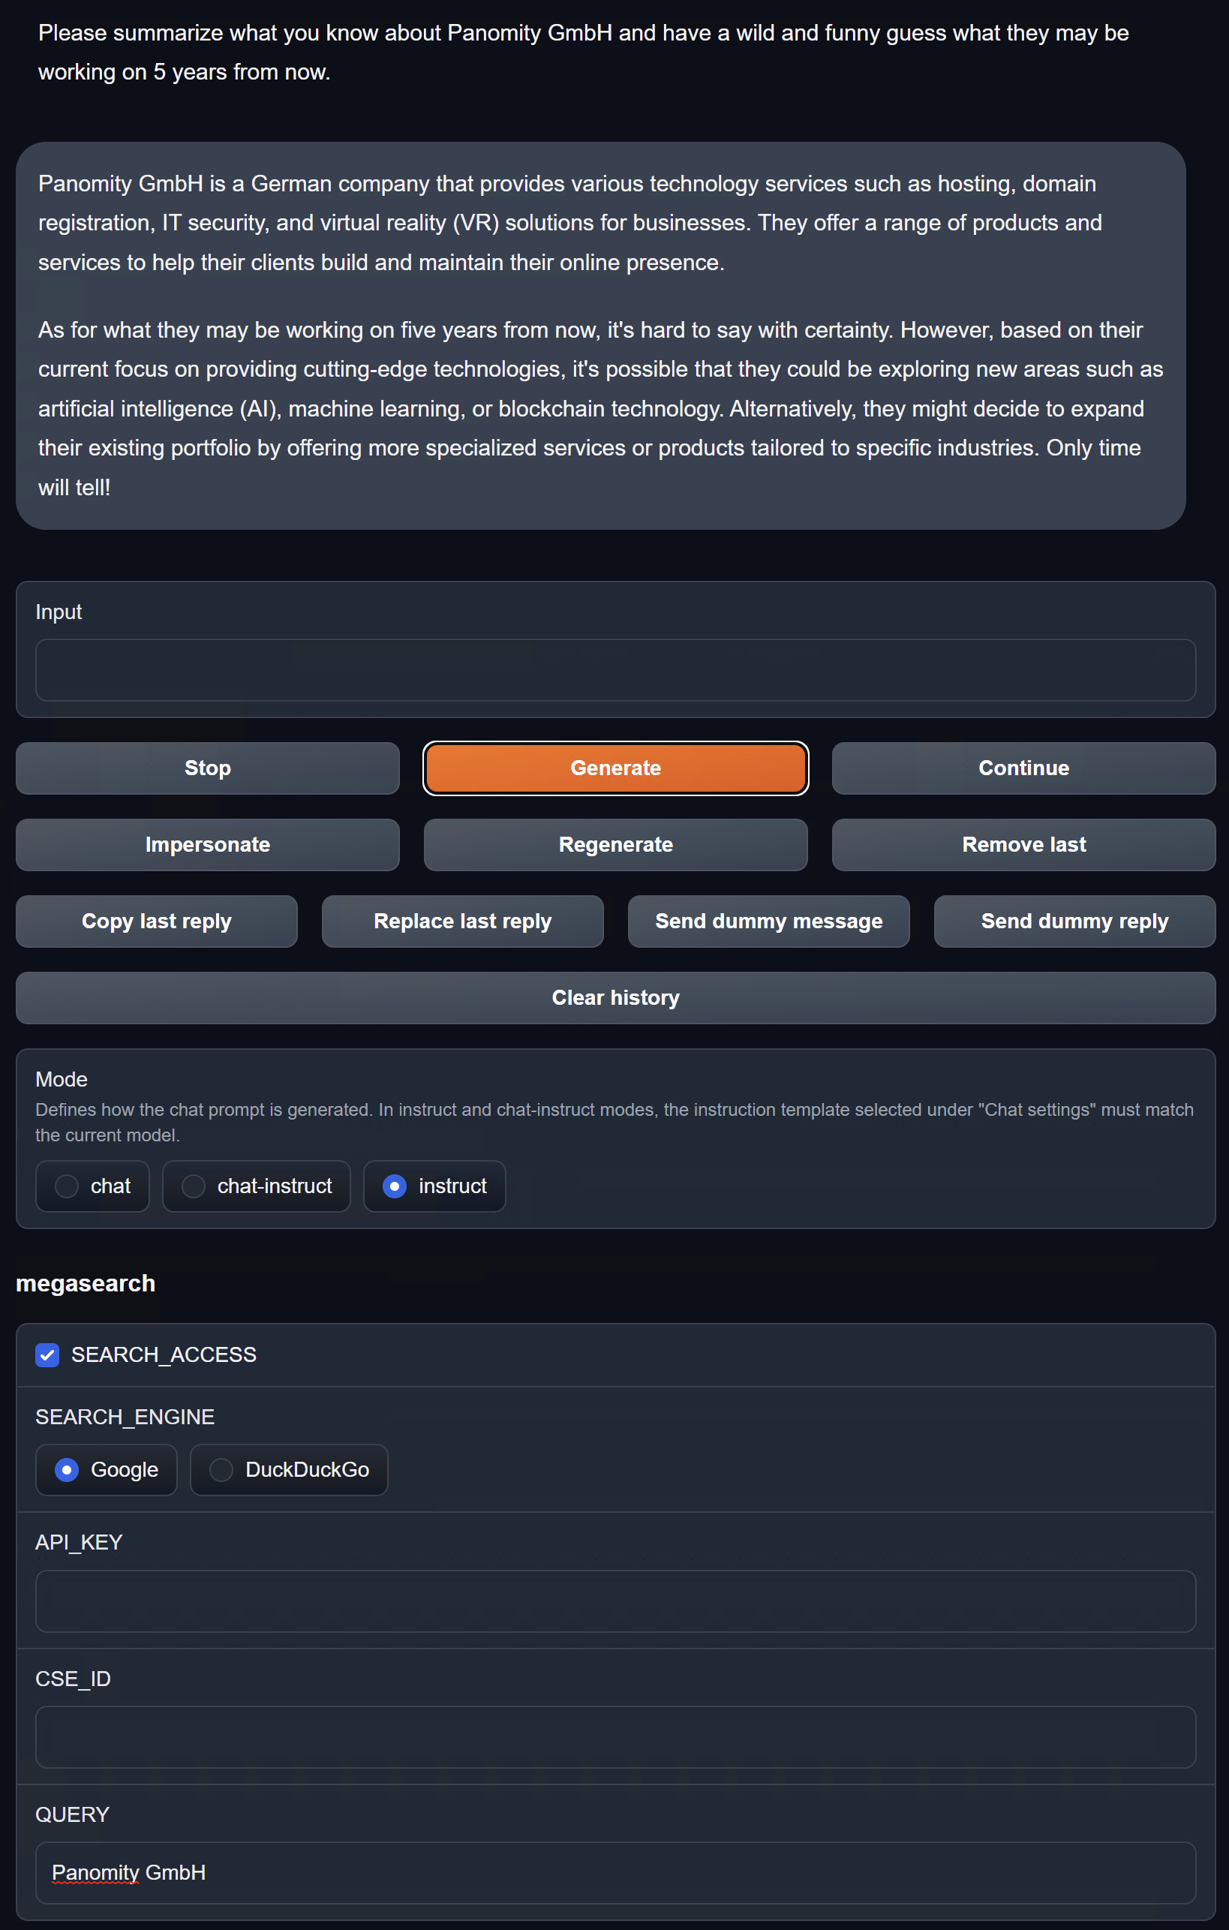Send a dummy message
Screen dimensions: 1229x1930
(768, 921)
